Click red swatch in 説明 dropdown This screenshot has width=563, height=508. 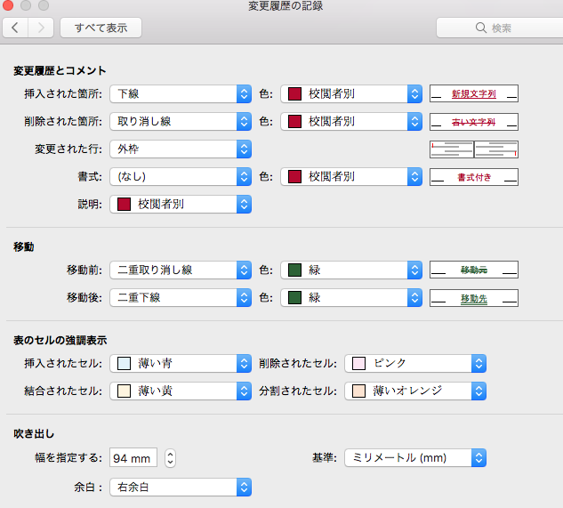point(124,204)
